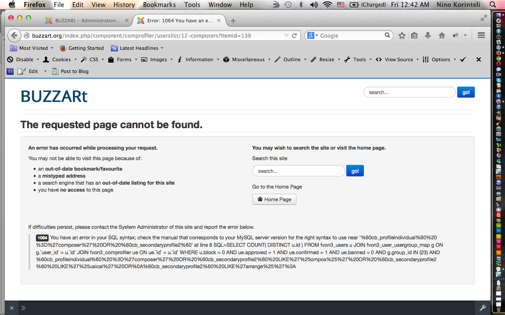Open Time Machine menu bar icon
This screenshot has width=505, height=315.
point(288,4)
